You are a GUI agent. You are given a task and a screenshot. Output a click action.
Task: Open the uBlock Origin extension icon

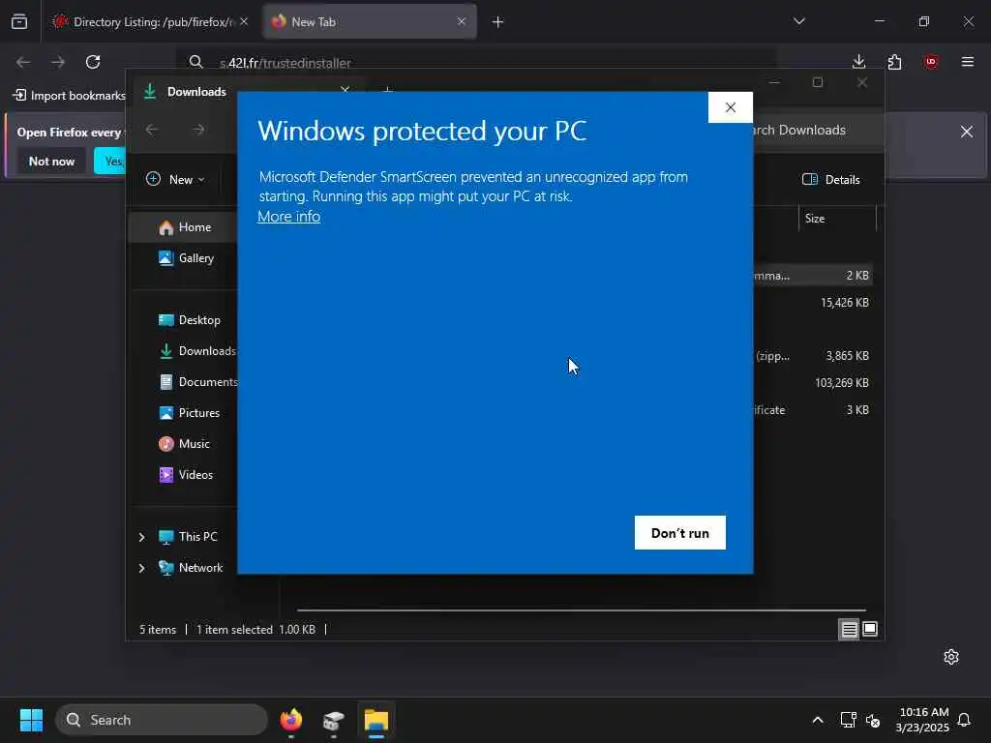930,62
